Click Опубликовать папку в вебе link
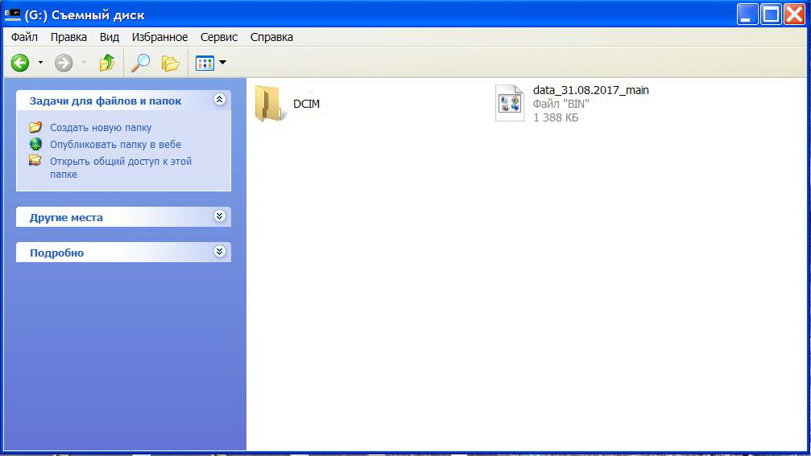The width and height of the screenshot is (811, 456). pyautogui.click(x=115, y=145)
